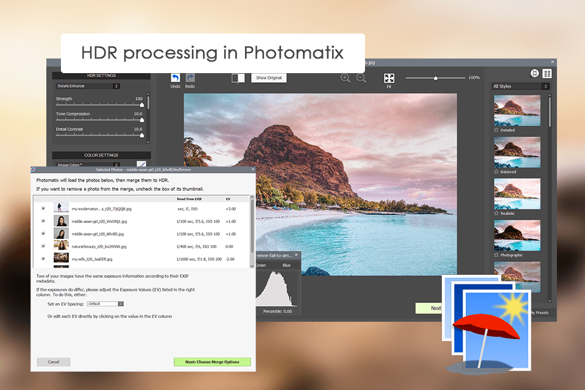Click the zoom level slider handle
Viewport: 585px width, 390px height.
click(435, 78)
